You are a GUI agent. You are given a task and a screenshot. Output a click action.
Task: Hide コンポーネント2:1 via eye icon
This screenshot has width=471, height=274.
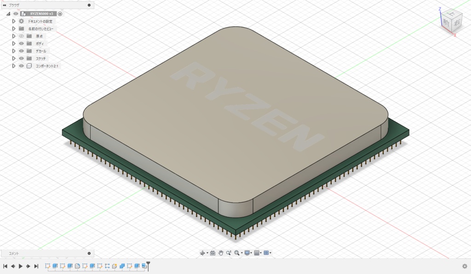[x=21, y=66]
